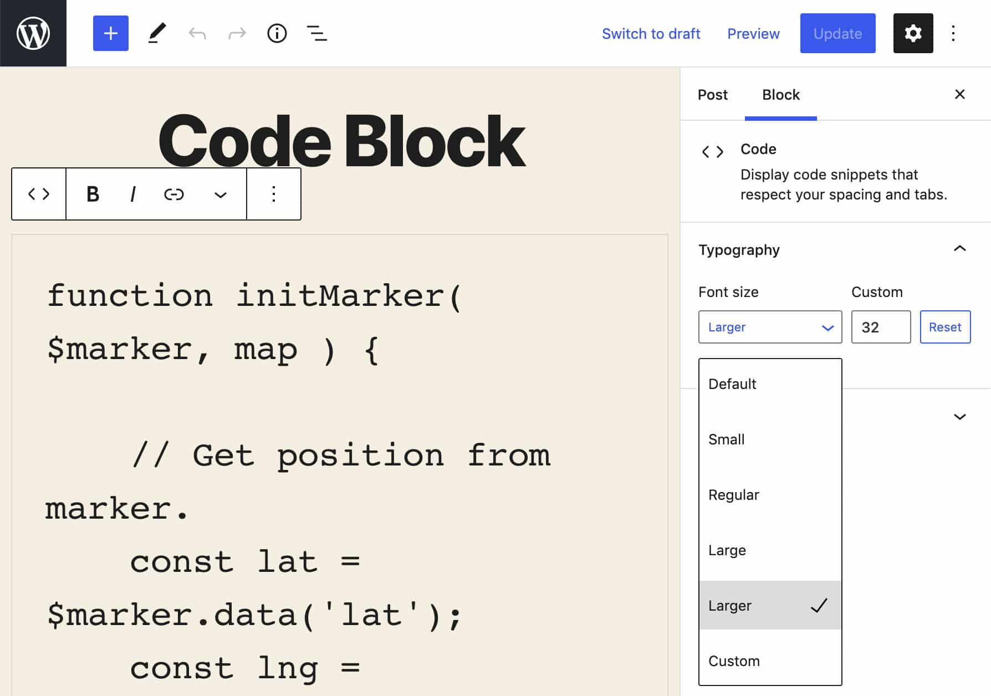The width and height of the screenshot is (991, 696).
Task: Open the document list view
Action: pos(316,33)
